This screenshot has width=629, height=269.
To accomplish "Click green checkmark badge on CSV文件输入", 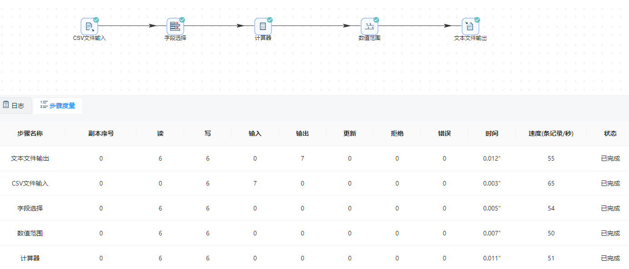I will (96, 20).
